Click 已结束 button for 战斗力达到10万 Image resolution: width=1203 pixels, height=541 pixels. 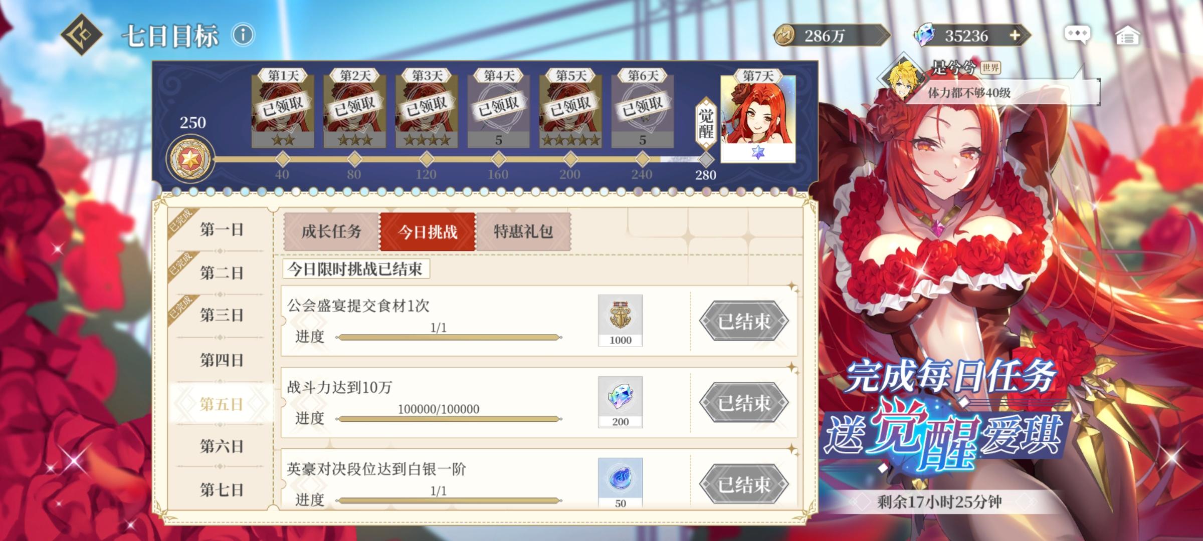pyautogui.click(x=744, y=403)
